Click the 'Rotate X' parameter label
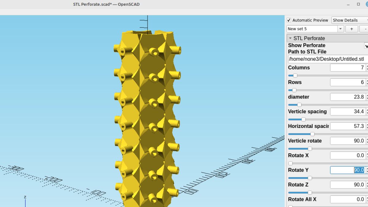The image size is (368, 207). 298,155
